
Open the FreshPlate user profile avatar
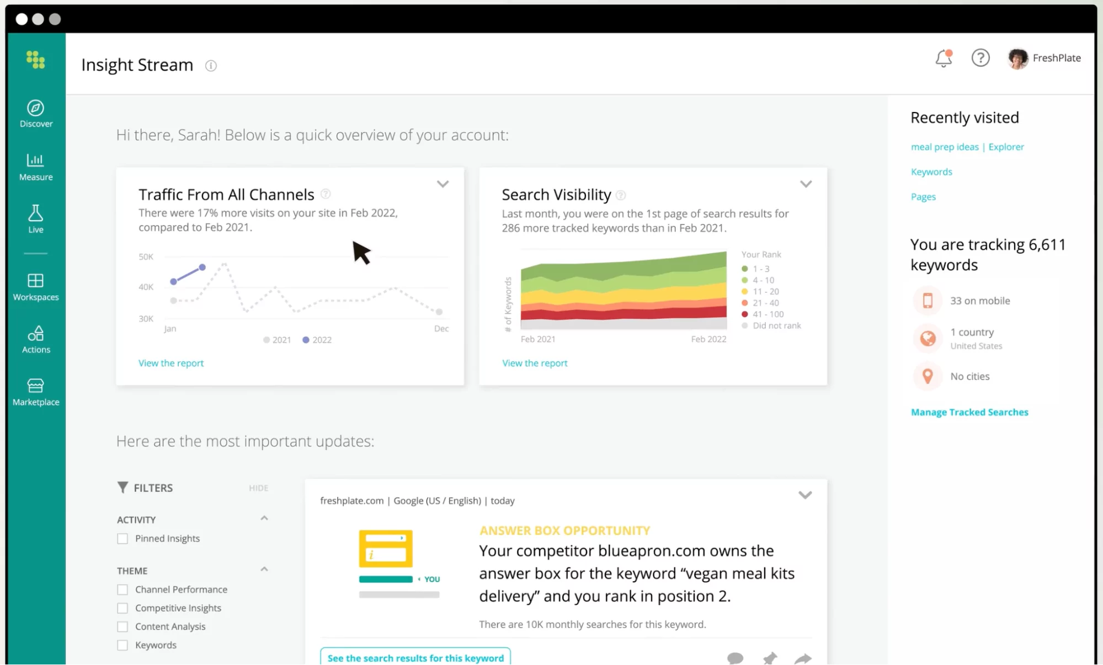tap(1017, 58)
